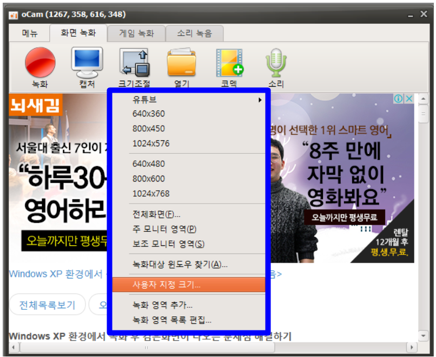Choose 주 모니터 영역(P)

pyautogui.click(x=189, y=229)
